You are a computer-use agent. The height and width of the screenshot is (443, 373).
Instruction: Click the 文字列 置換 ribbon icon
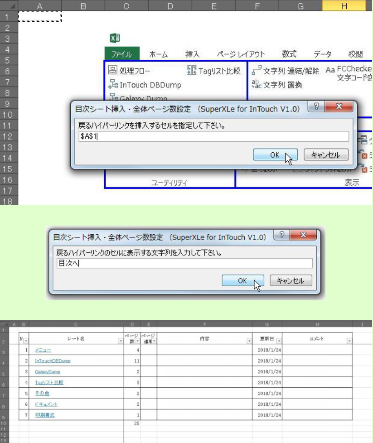(256, 84)
